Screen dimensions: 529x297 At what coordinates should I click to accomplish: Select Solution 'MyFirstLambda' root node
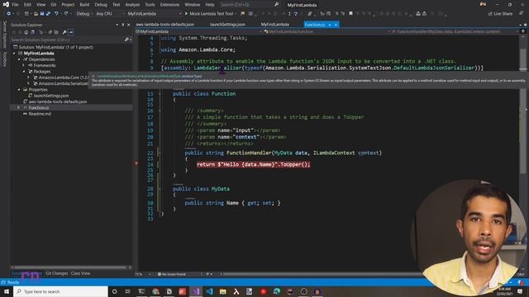pyautogui.click(x=55, y=47)
